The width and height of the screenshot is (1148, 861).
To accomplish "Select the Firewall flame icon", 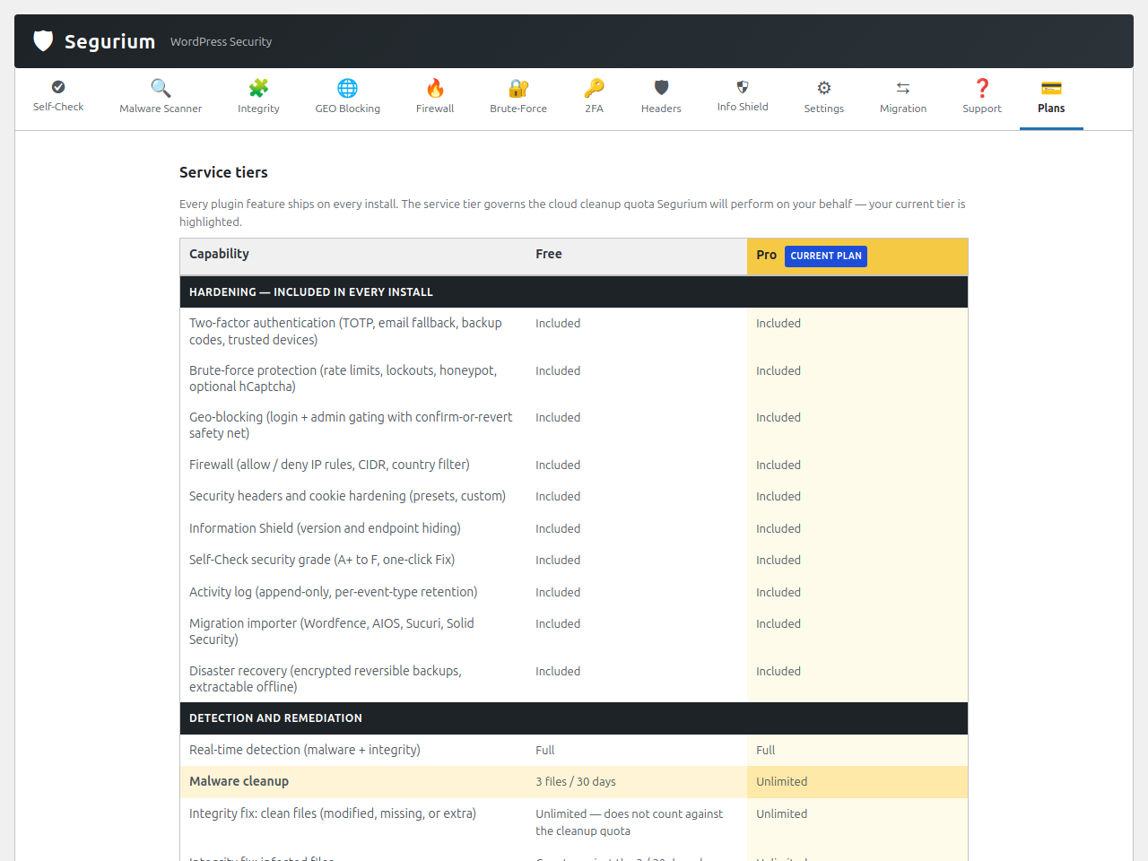I will point(435,88).
